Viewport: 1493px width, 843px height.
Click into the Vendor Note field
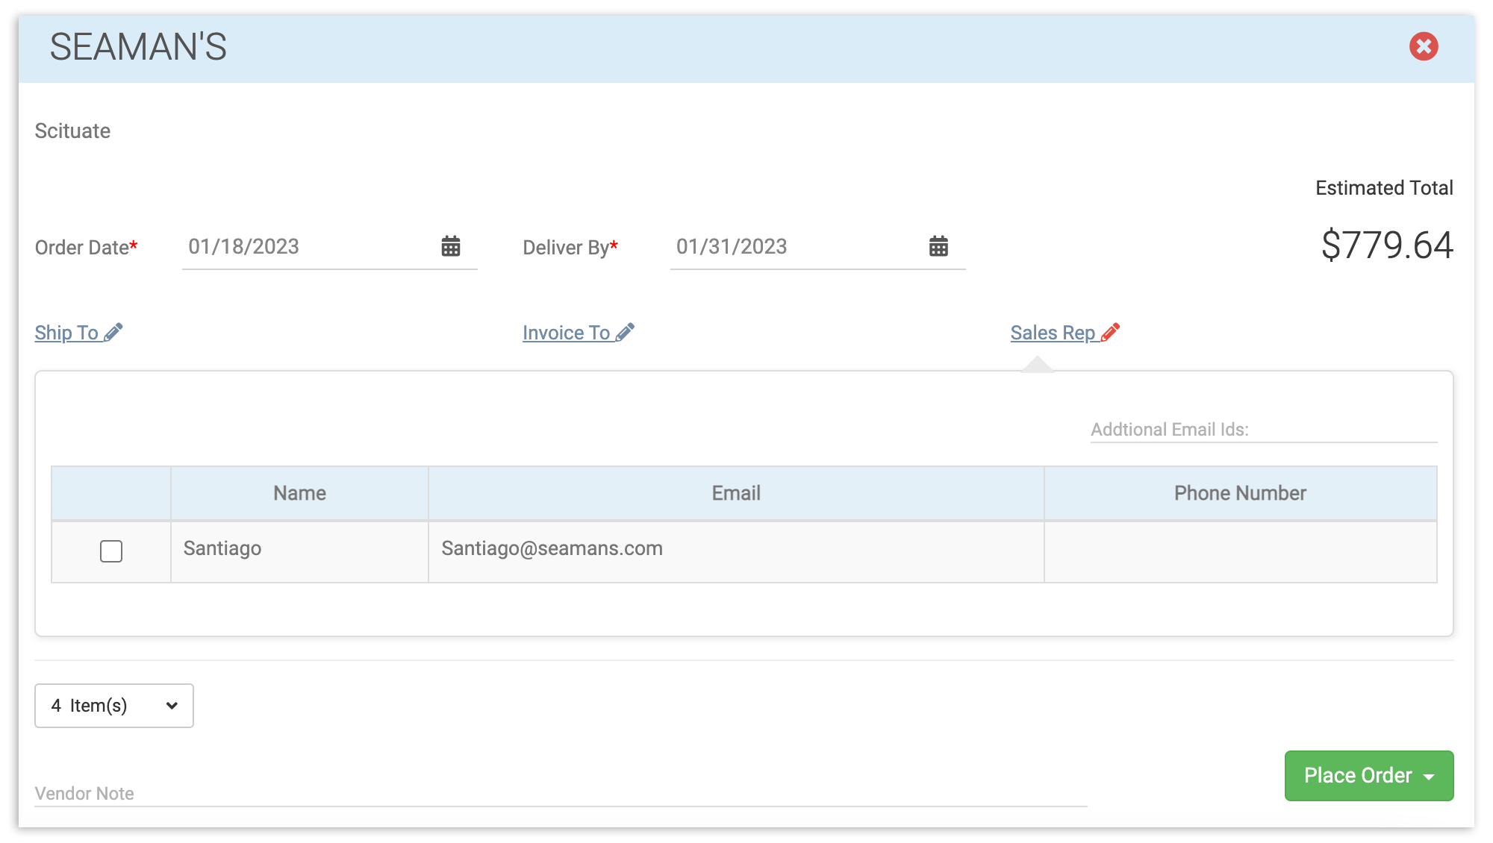click(x=560, y=793)
